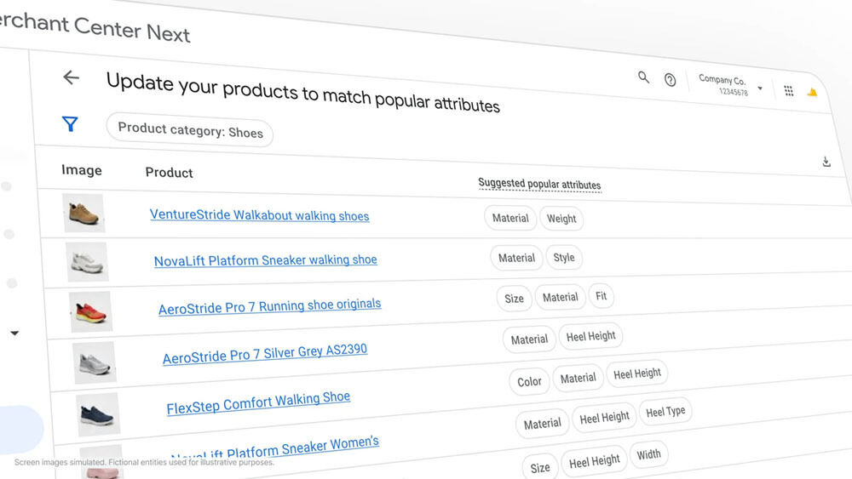Click the Heel Type attribute chip
Image resolution: width=852 pixels, height=479 pixels.
665,413
